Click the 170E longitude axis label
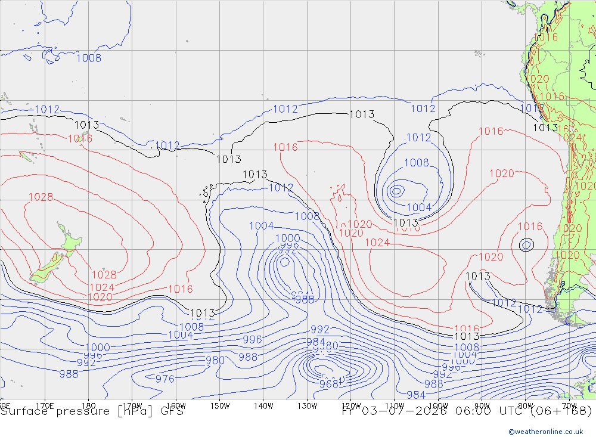 pyautogui.click(x=45, y=406)
